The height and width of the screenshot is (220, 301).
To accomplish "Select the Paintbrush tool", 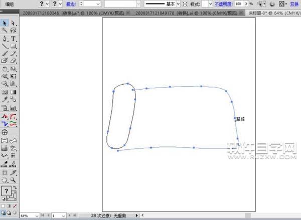I will [x=5, y=54].
